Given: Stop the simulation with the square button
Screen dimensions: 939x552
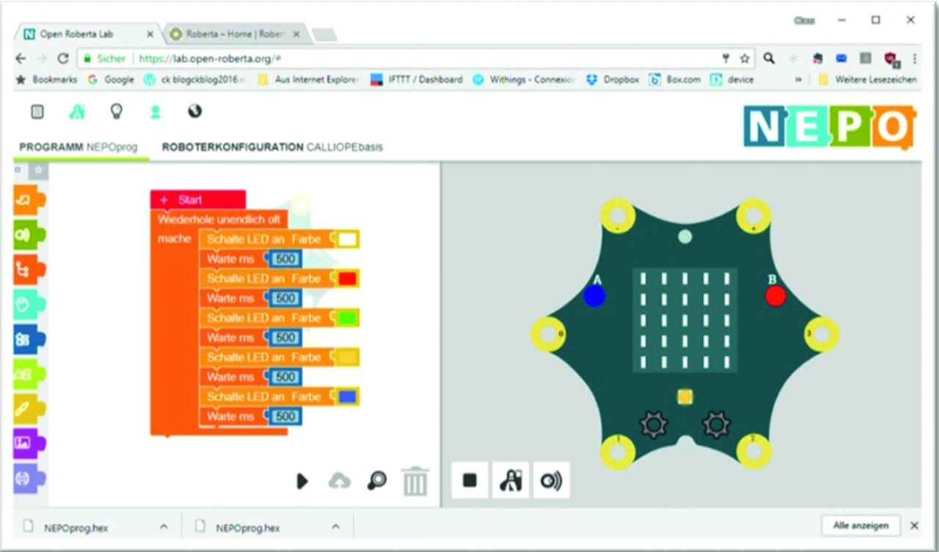Looking at the screenshot, I should click(469, 480).
